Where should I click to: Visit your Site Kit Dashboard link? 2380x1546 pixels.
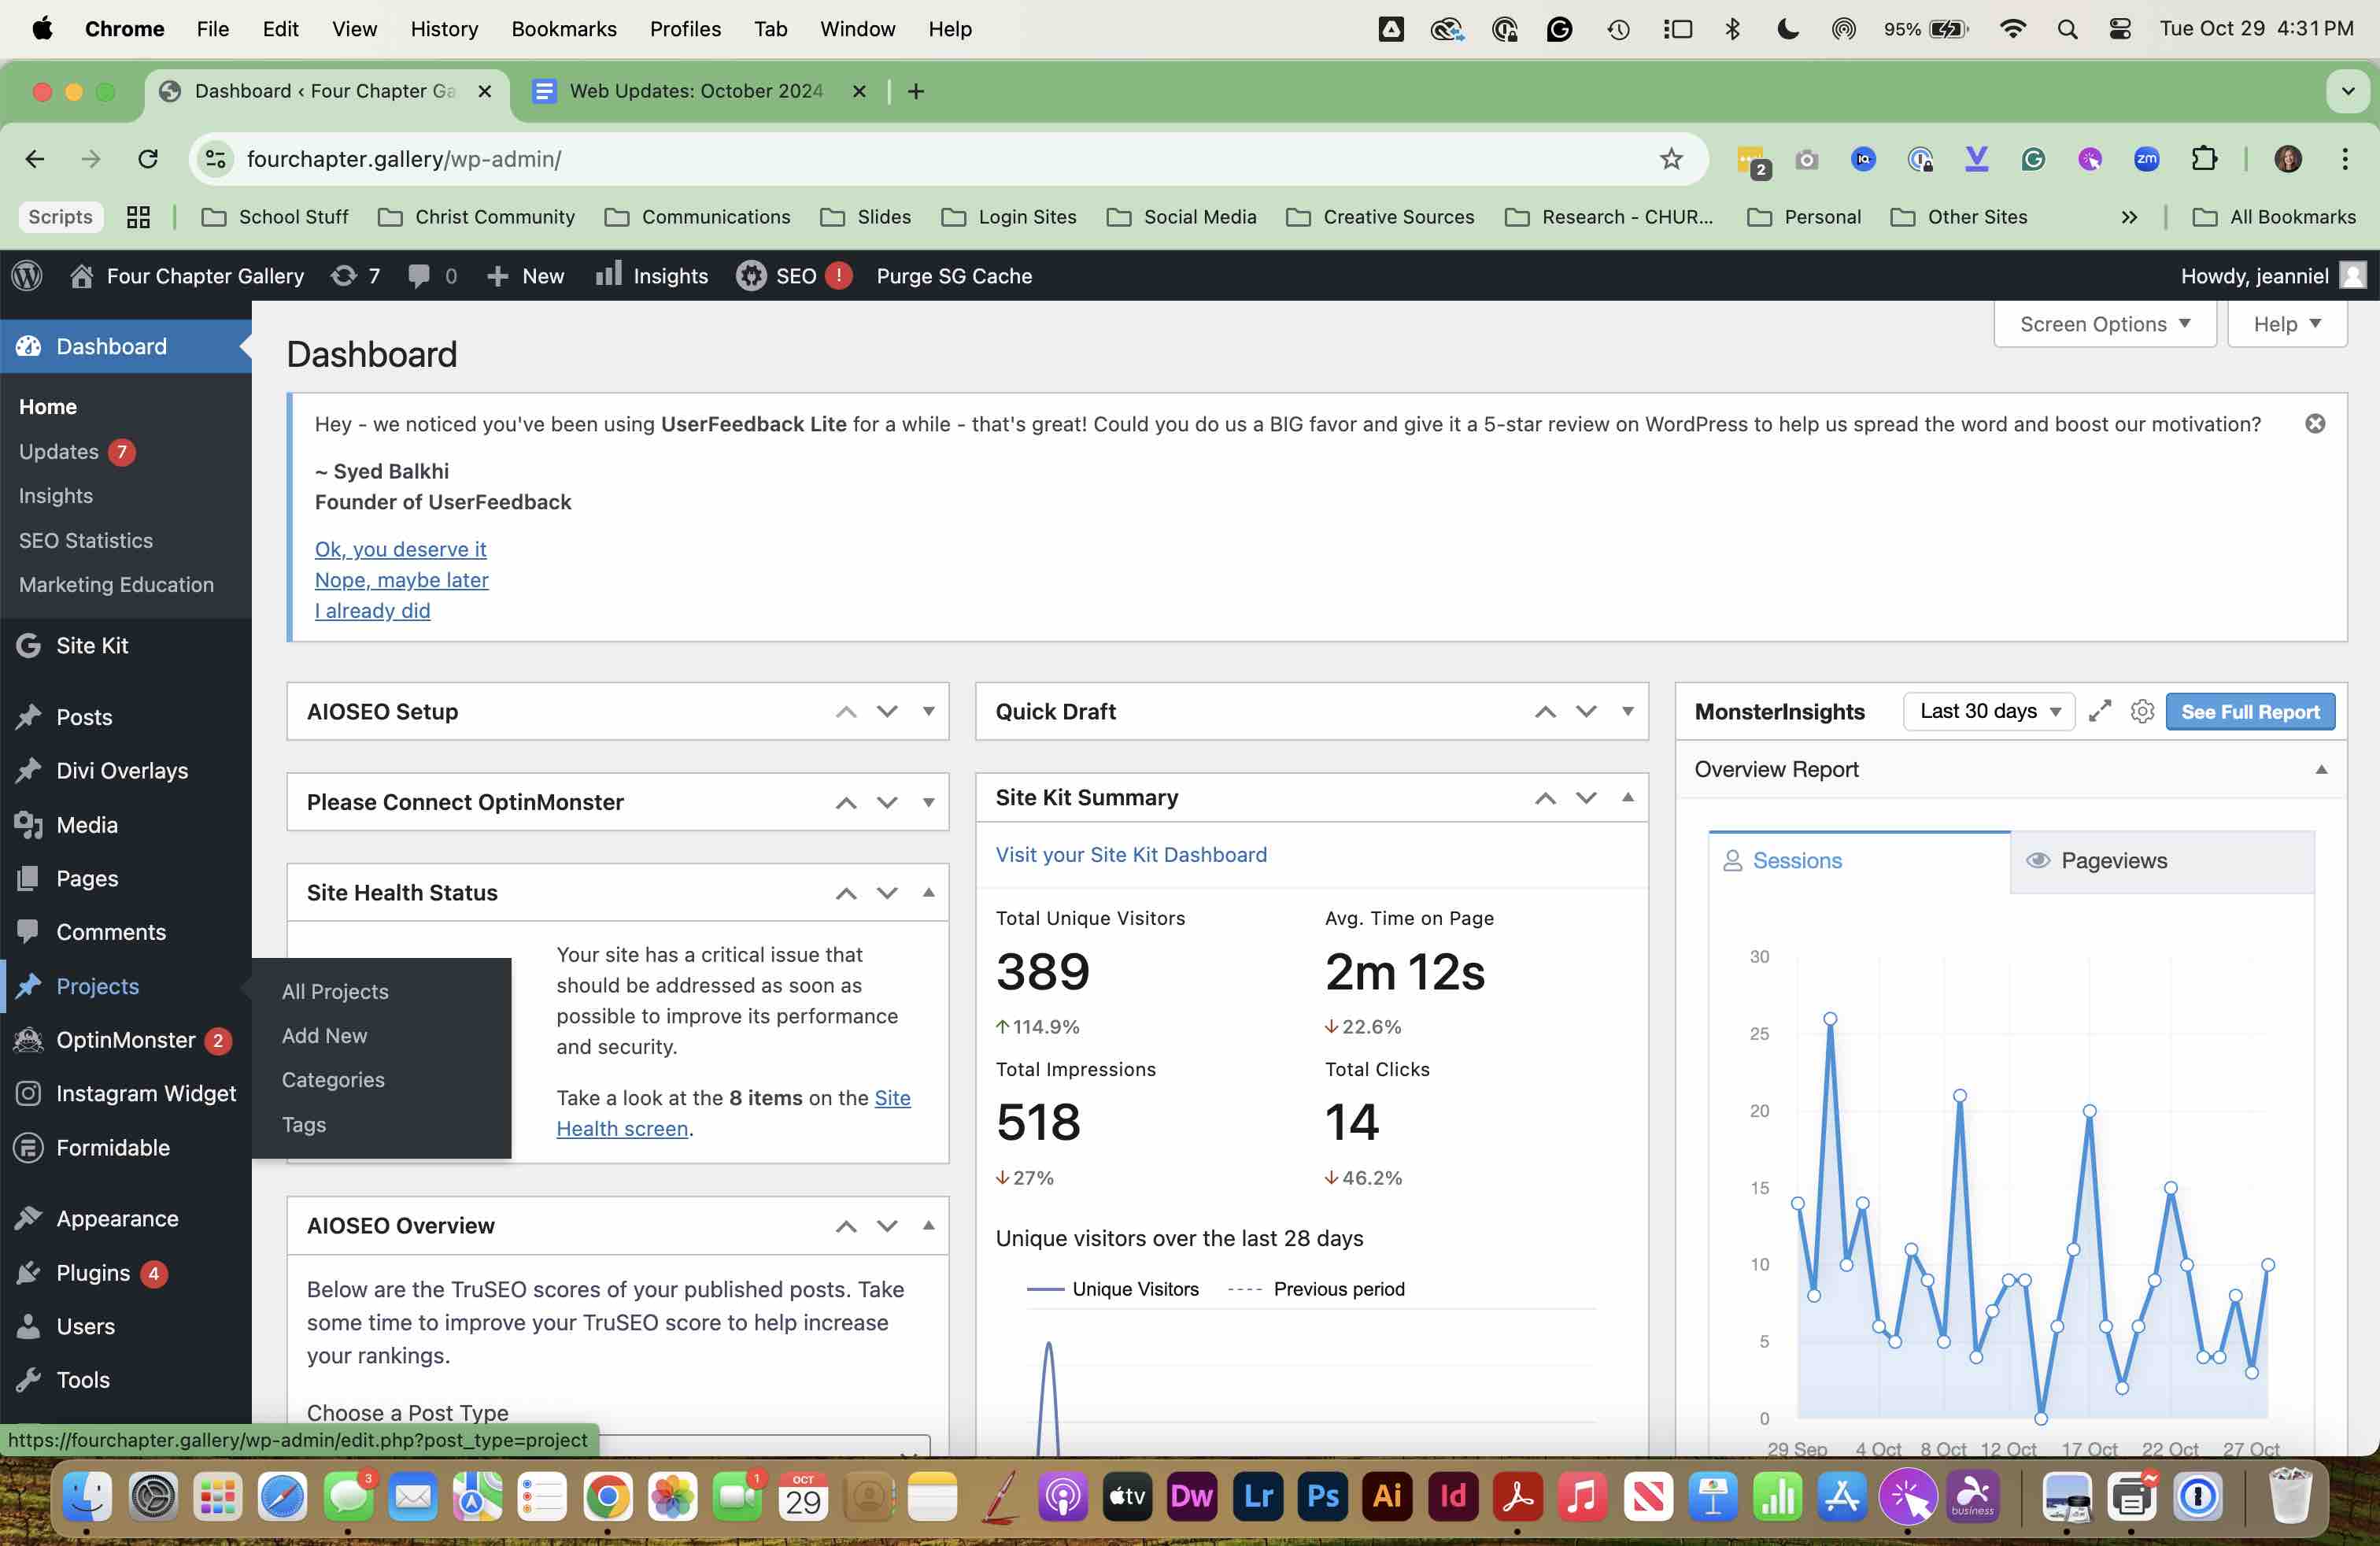[1131, 854]
